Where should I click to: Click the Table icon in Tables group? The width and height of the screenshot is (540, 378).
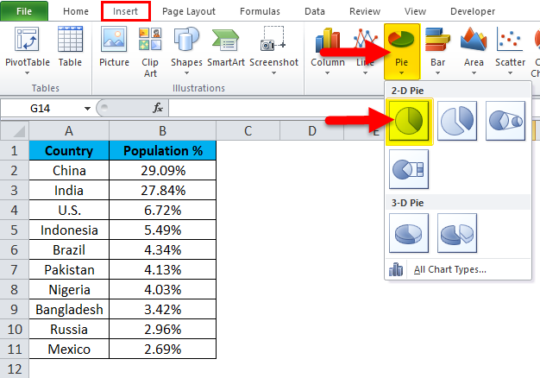tap(70, 40)
